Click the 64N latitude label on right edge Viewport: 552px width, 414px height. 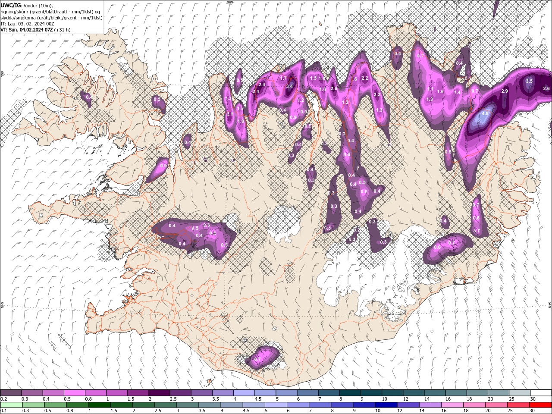tap(550, 305)
